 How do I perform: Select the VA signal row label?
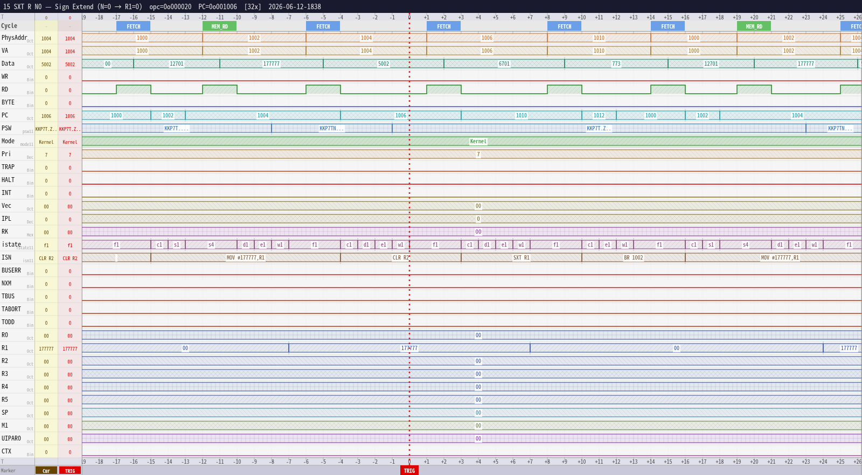pos(5,51)
